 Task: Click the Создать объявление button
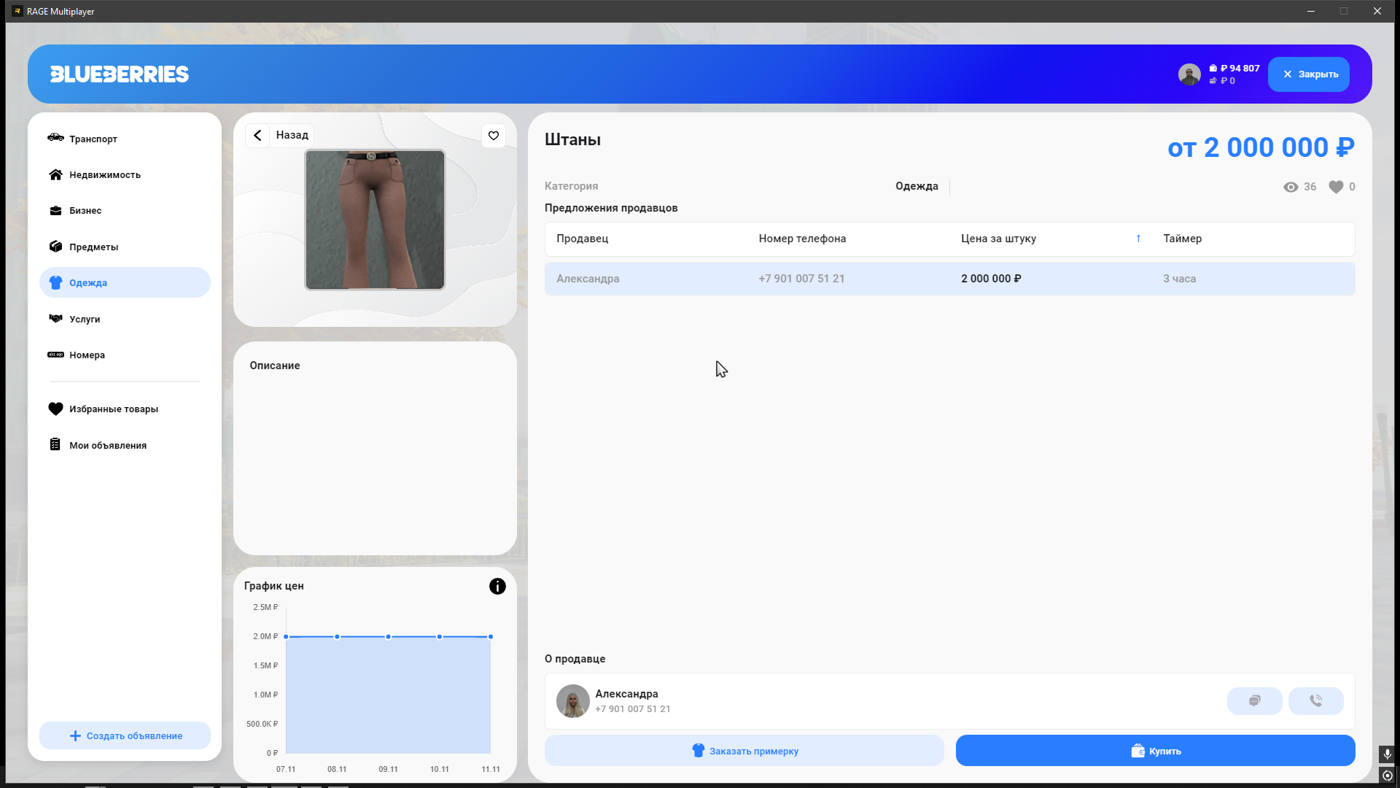coord(125,736)
